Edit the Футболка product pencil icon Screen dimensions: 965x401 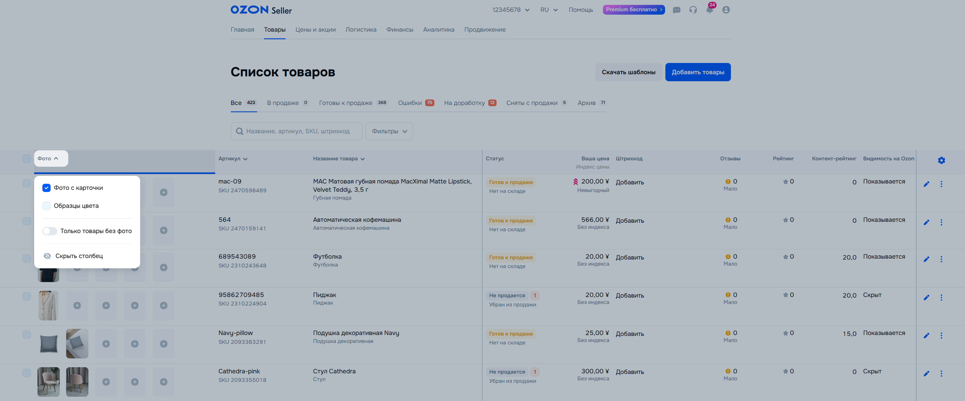click(926, 259)
